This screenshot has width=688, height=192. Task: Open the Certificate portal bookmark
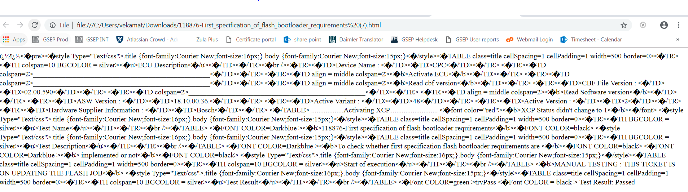[x=251, y=40]
